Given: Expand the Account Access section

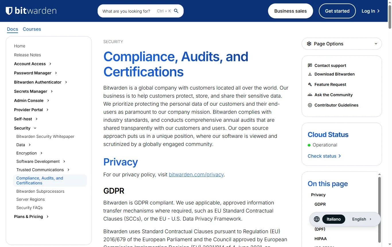Looking at the screenshot, I should coord(50,64).
